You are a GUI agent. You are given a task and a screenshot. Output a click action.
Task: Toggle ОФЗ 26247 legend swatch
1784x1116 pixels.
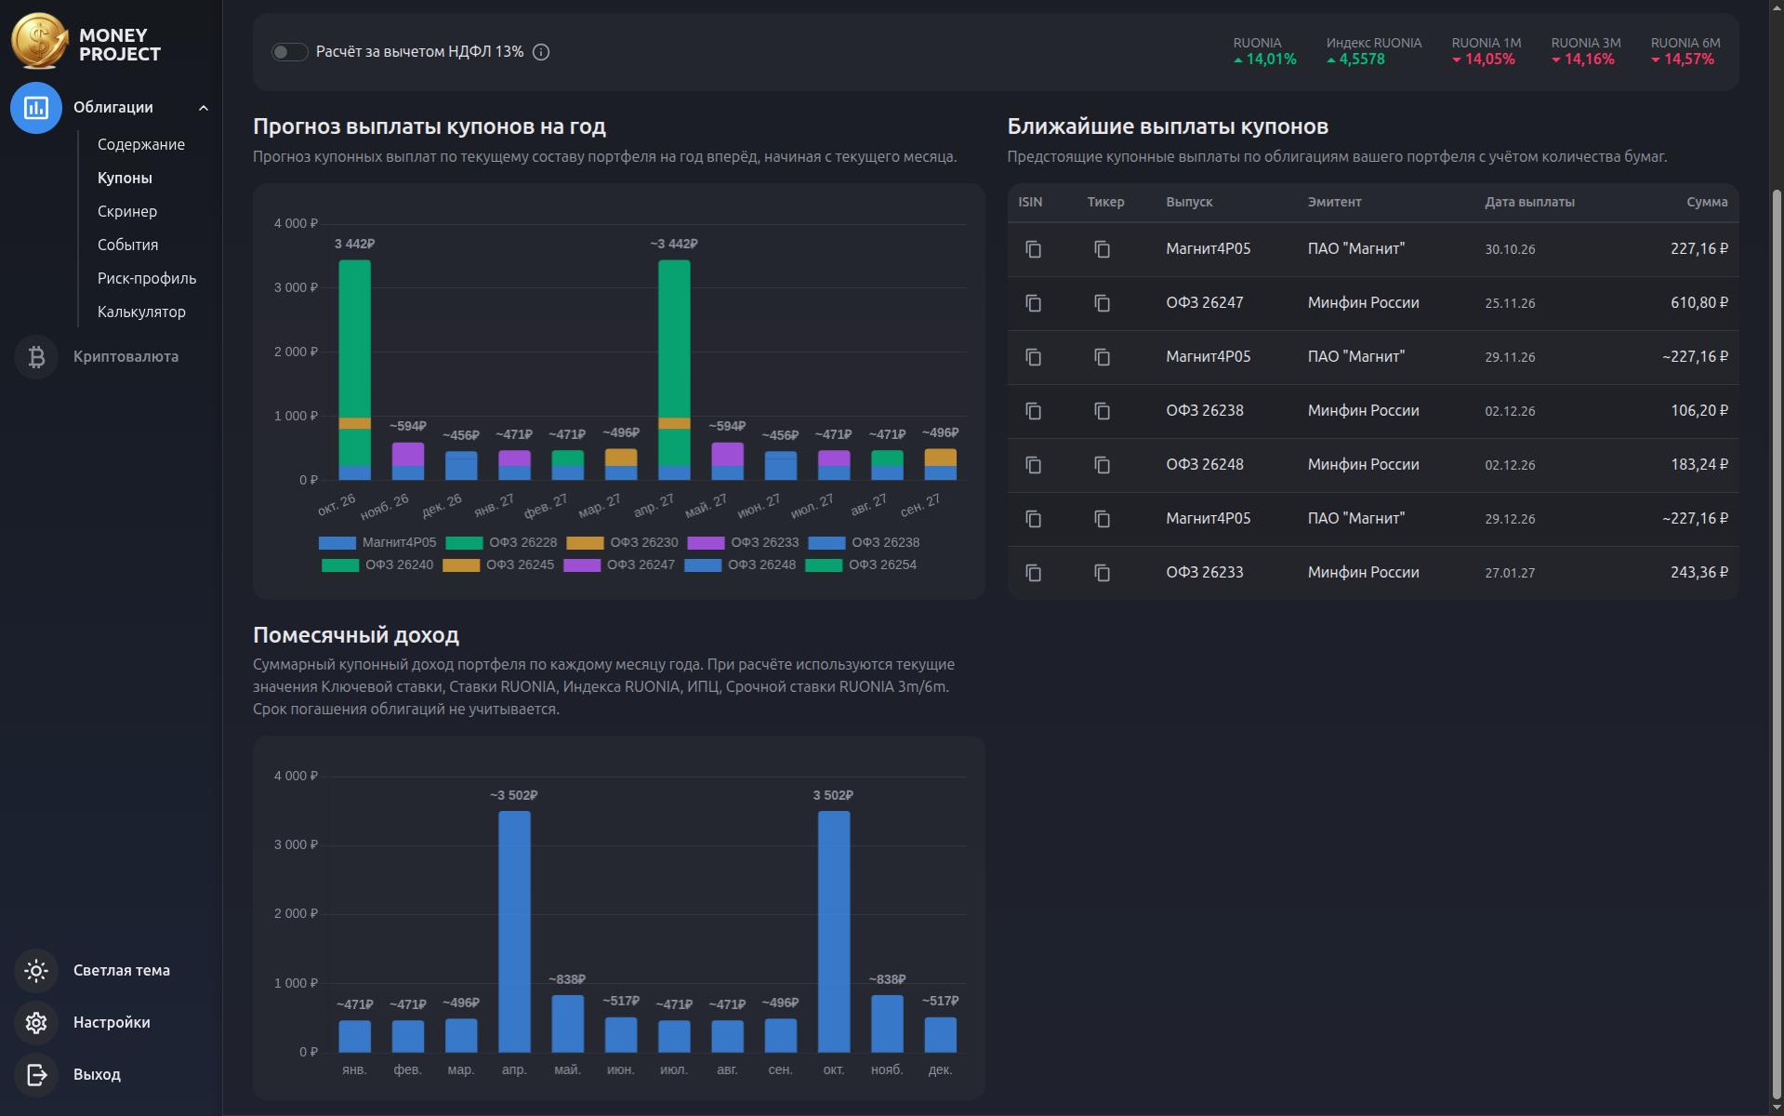(582, 565)
